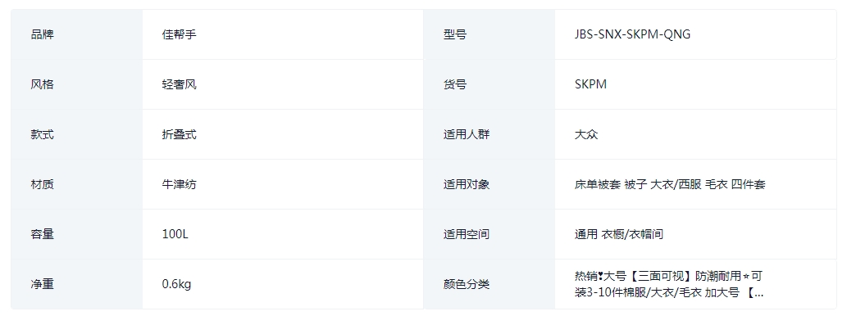Click the item number SKPM
Viewport: 847px width, 316px height.
click(590, 84)
